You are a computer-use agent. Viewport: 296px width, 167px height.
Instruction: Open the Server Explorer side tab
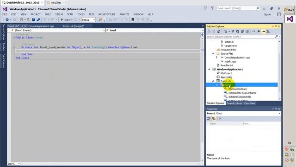point(3,32)
